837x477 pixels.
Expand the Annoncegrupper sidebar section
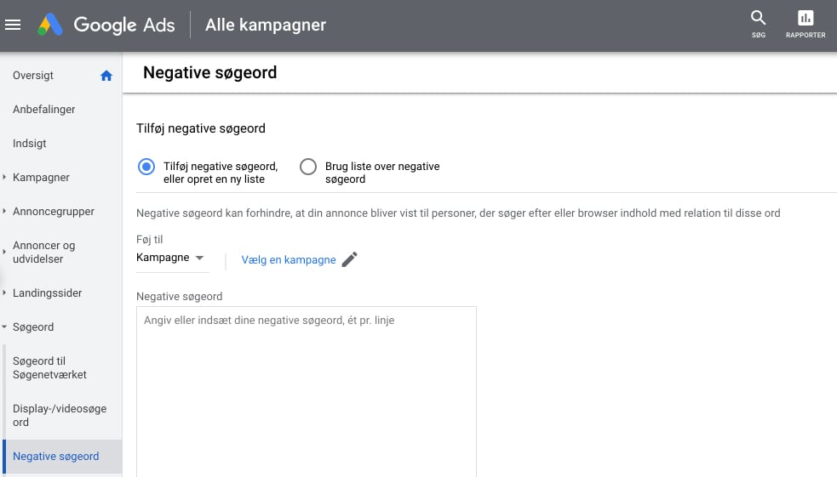pyautogui.click(x=53, y=212)
